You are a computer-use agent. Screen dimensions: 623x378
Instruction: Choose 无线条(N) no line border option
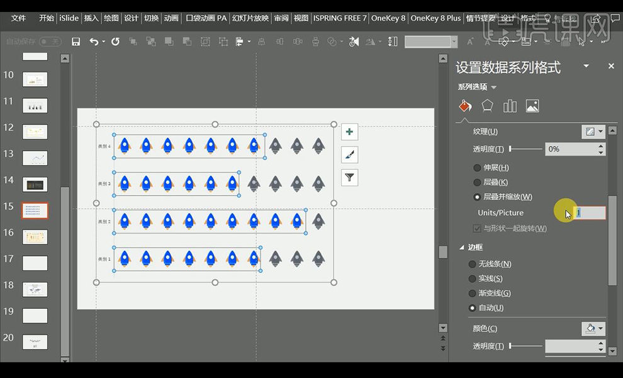click(473, 264)
